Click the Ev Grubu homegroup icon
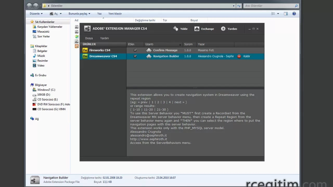Viewport: 333px width, 187px height. (32, 75)
